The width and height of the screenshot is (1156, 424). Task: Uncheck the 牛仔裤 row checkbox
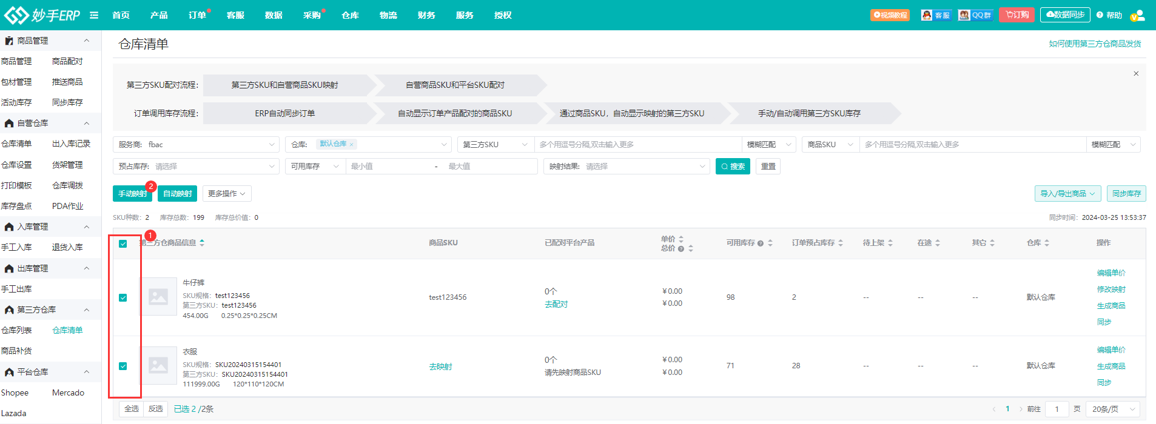tap(123, 297)
